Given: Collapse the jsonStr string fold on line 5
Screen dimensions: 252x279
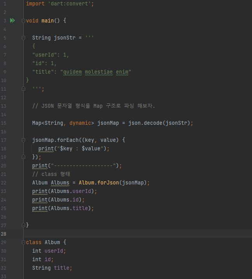Looking at the screenshot, I should (23, 38).
